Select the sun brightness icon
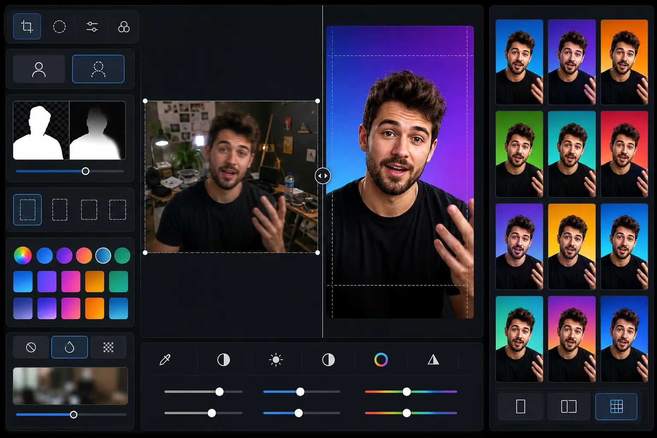 (276, 360)
